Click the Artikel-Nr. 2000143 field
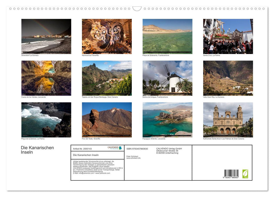 82,149
